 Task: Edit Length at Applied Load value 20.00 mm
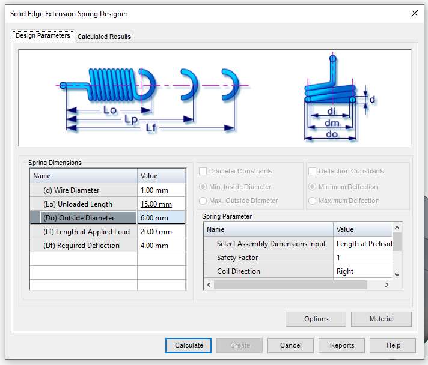coord(162,232)
